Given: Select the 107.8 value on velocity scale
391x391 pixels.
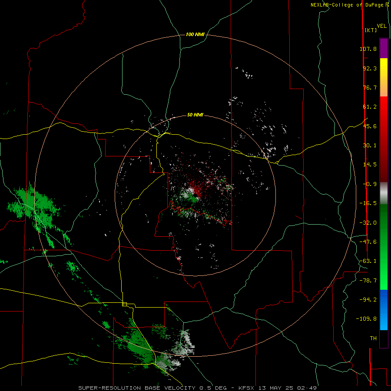Looking at the screenshot, I should pos(368,49).
